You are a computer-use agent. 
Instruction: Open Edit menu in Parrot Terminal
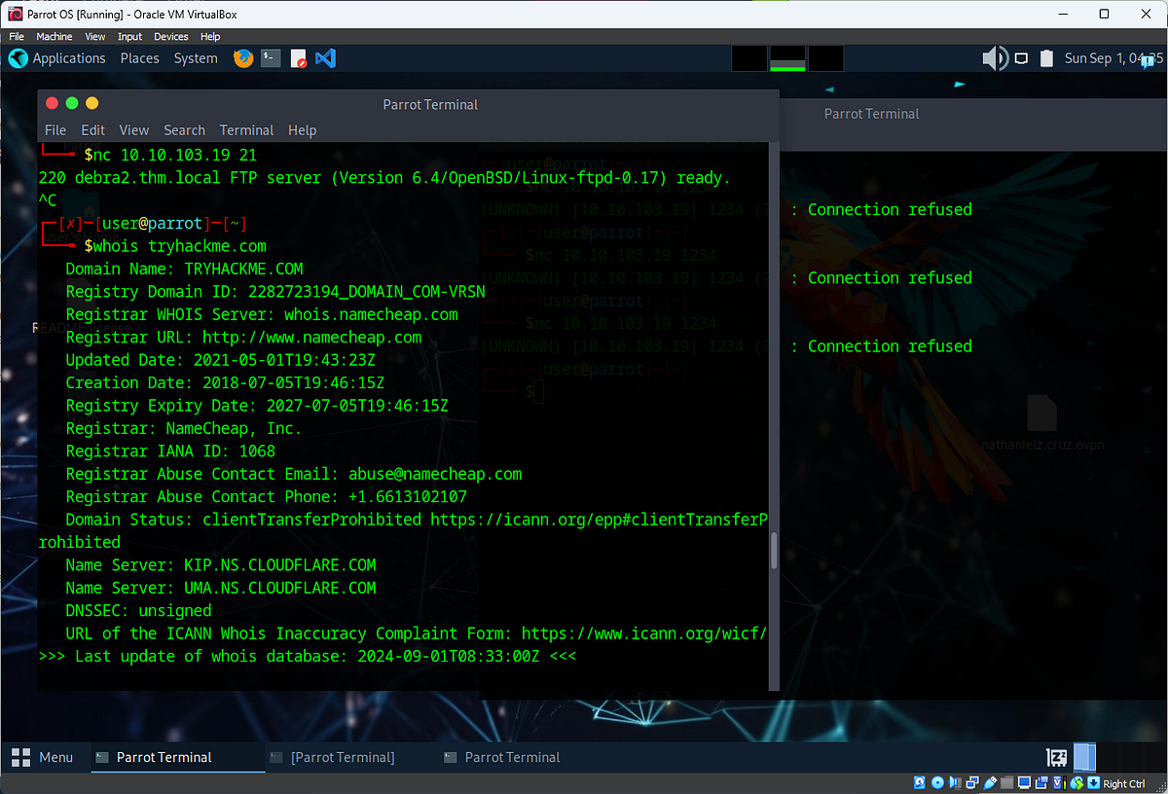click(93, 129)
